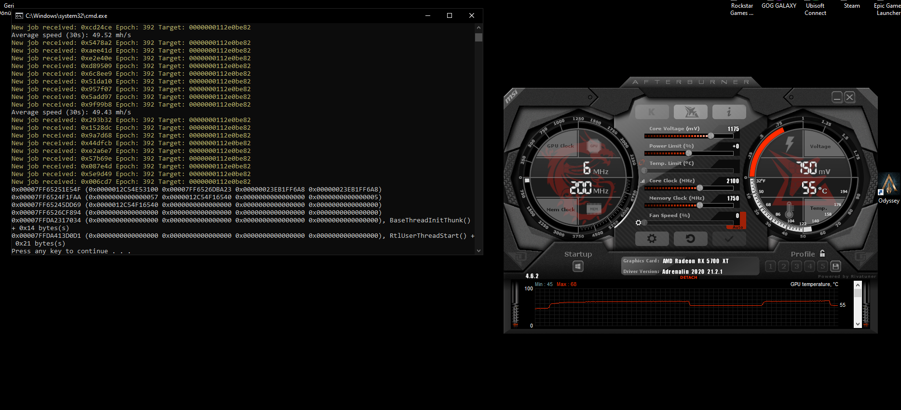The height and width of the screenshot is (410, 901).
Task: Apply settings with the checkmark button
Action: (x=729, y=238)
